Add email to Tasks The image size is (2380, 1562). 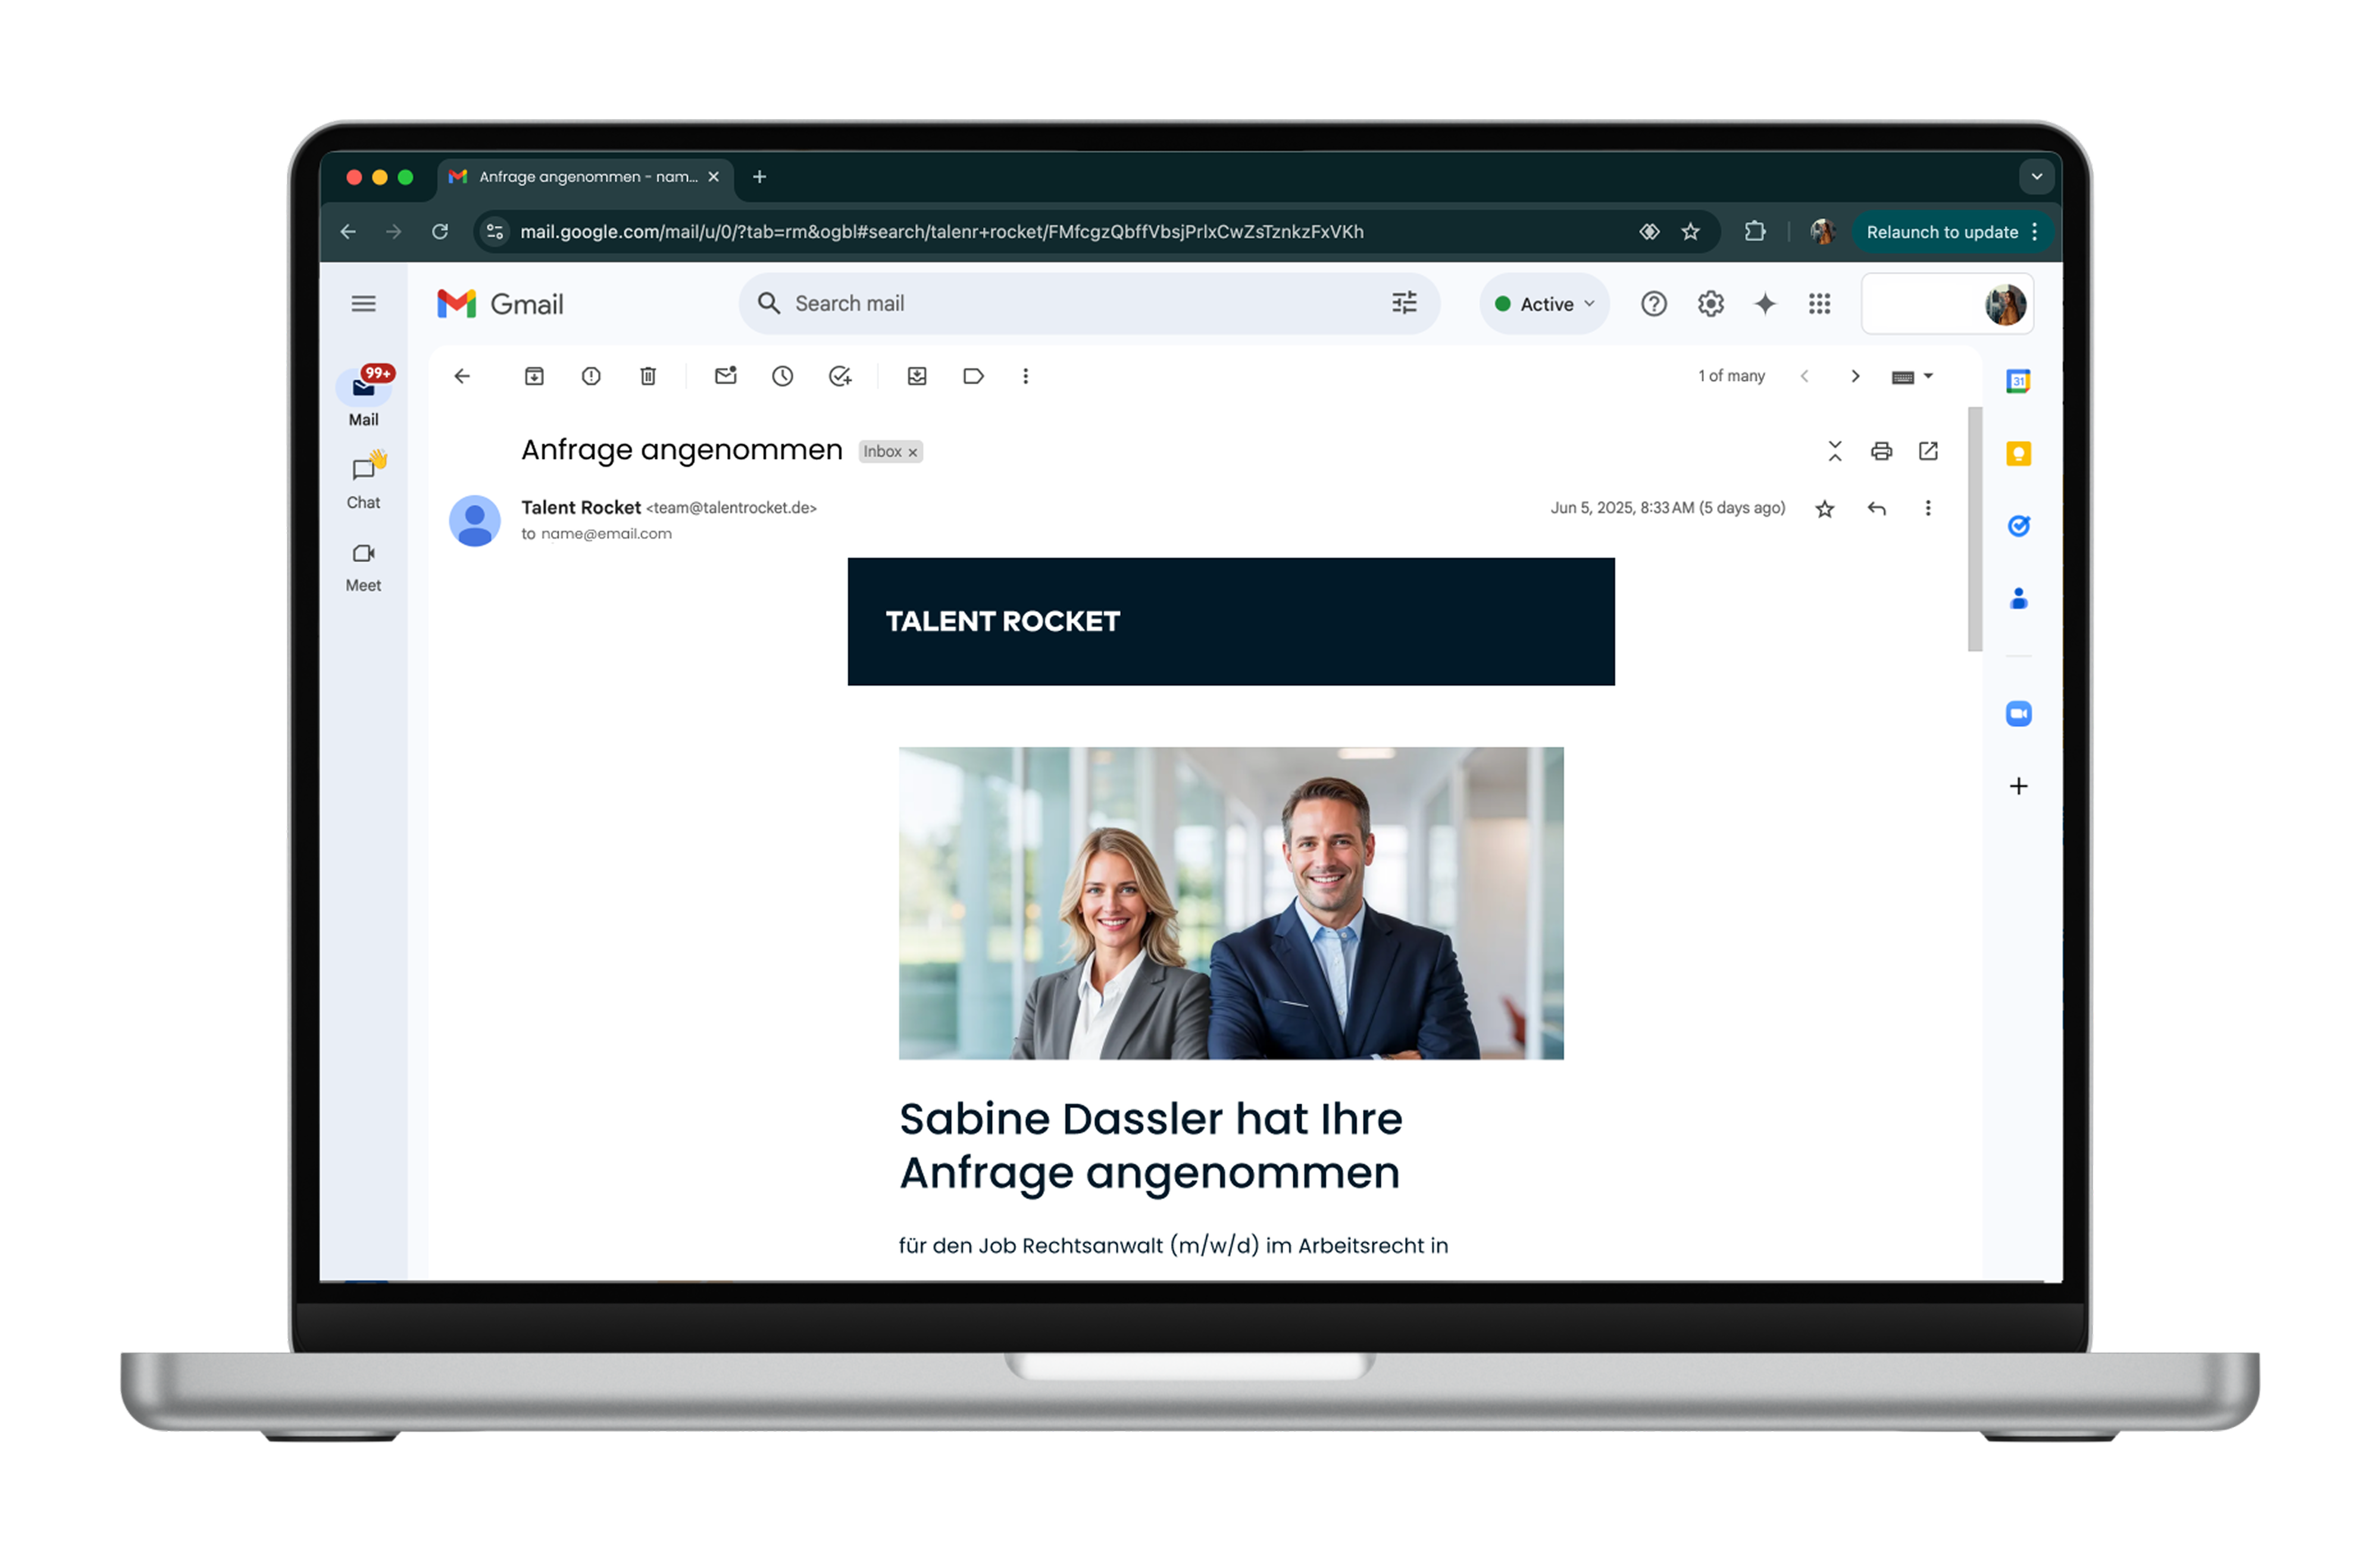[840, 376]
